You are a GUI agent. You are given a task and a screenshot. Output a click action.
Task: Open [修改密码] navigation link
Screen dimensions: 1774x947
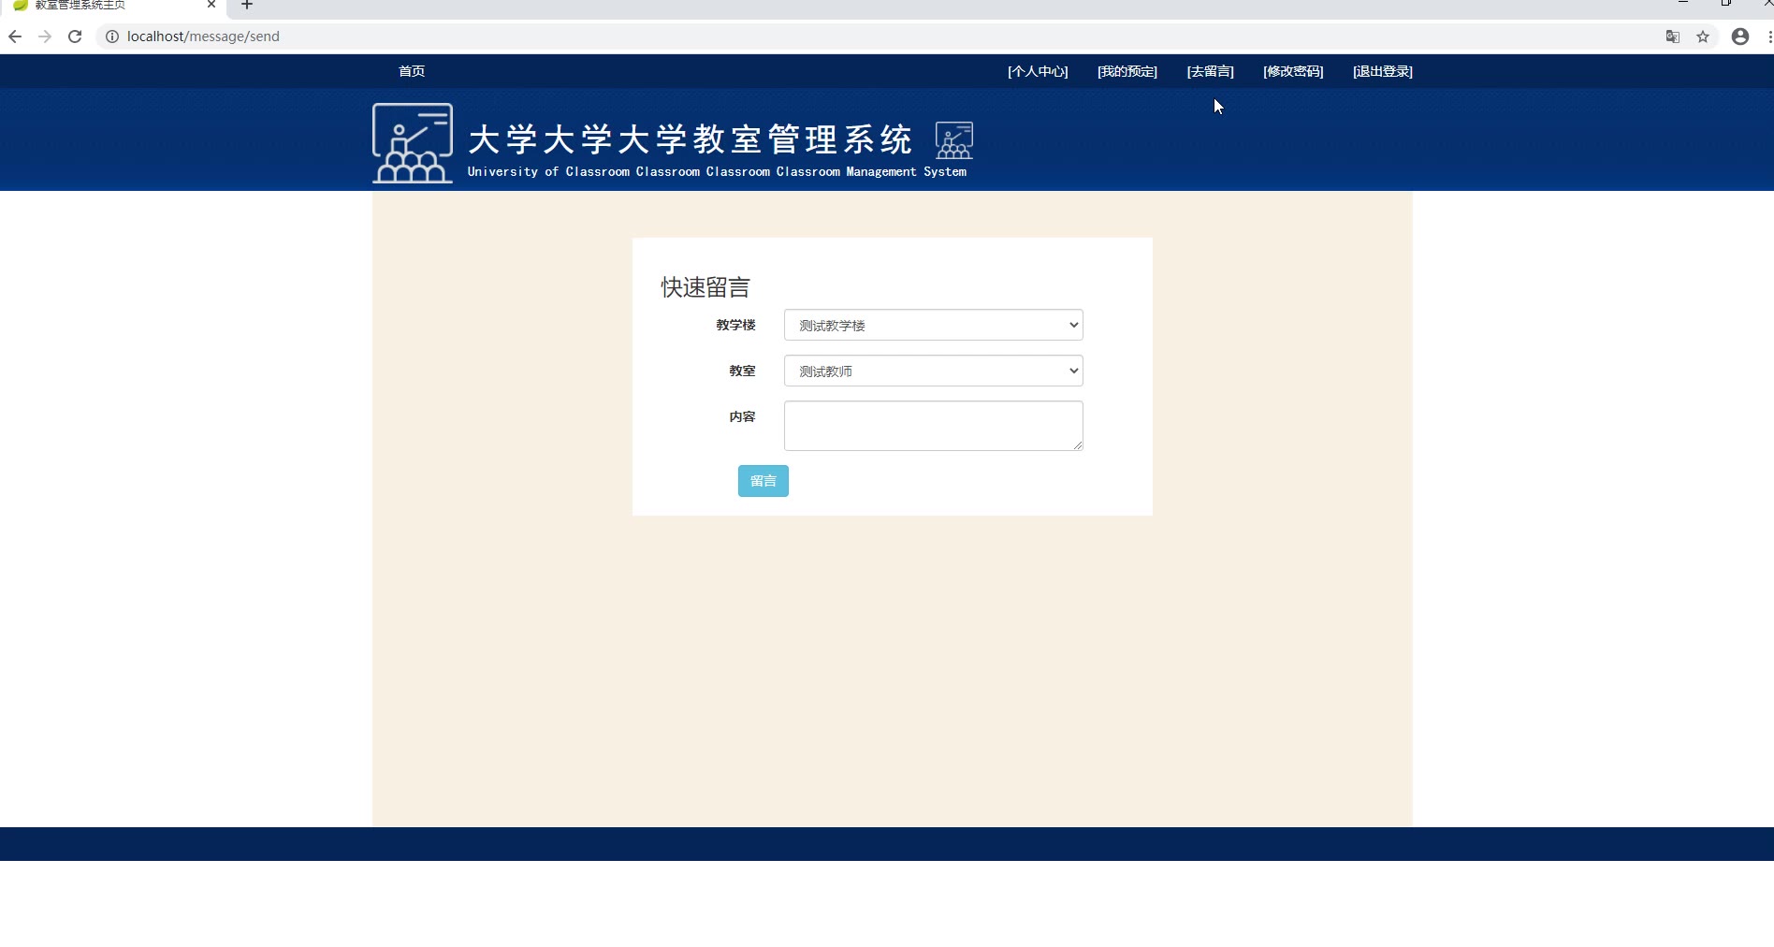coord(1293,71)
